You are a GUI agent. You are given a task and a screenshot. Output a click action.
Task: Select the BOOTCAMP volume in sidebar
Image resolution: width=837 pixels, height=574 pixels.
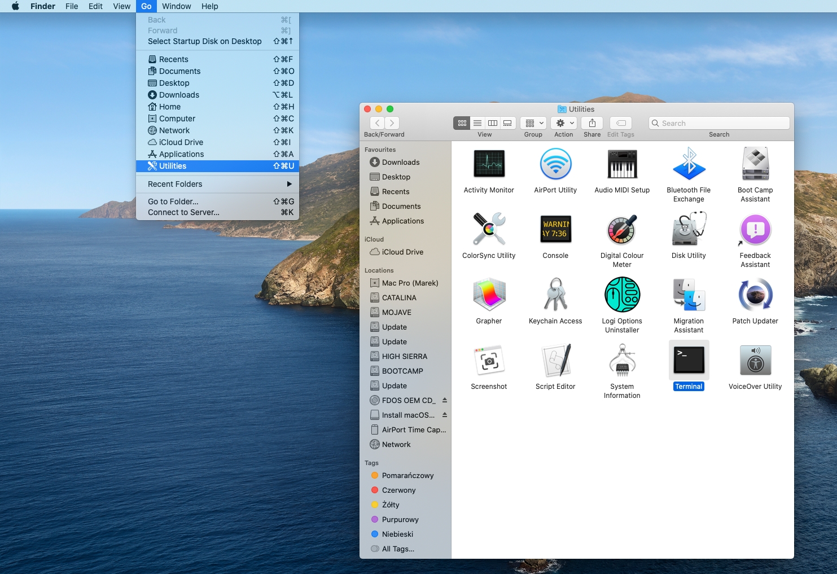tap(402, 371)
